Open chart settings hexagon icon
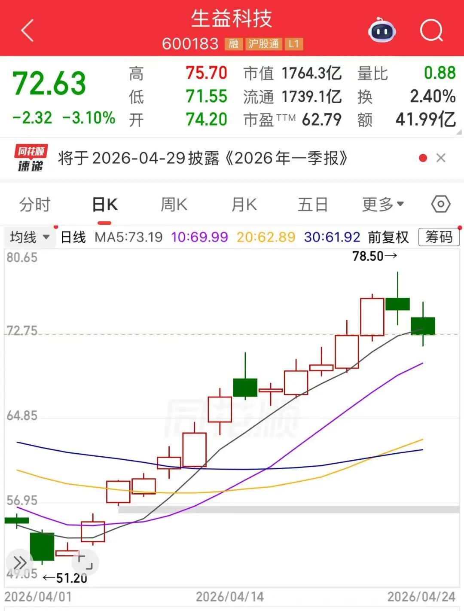 [440, 204]
